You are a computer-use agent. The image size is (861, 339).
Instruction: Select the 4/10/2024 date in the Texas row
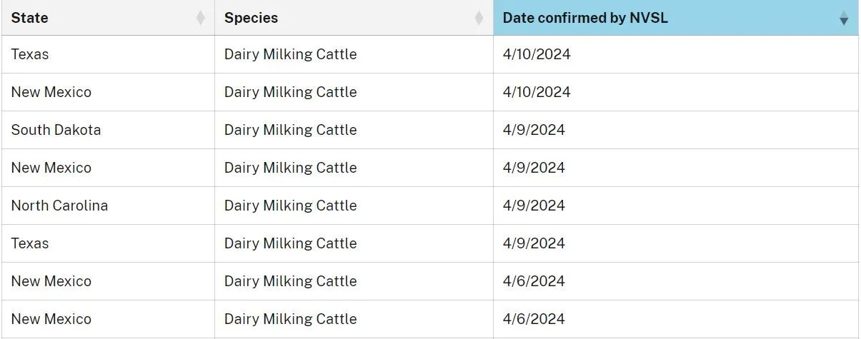pyautogui.click(x=537, y=54)
